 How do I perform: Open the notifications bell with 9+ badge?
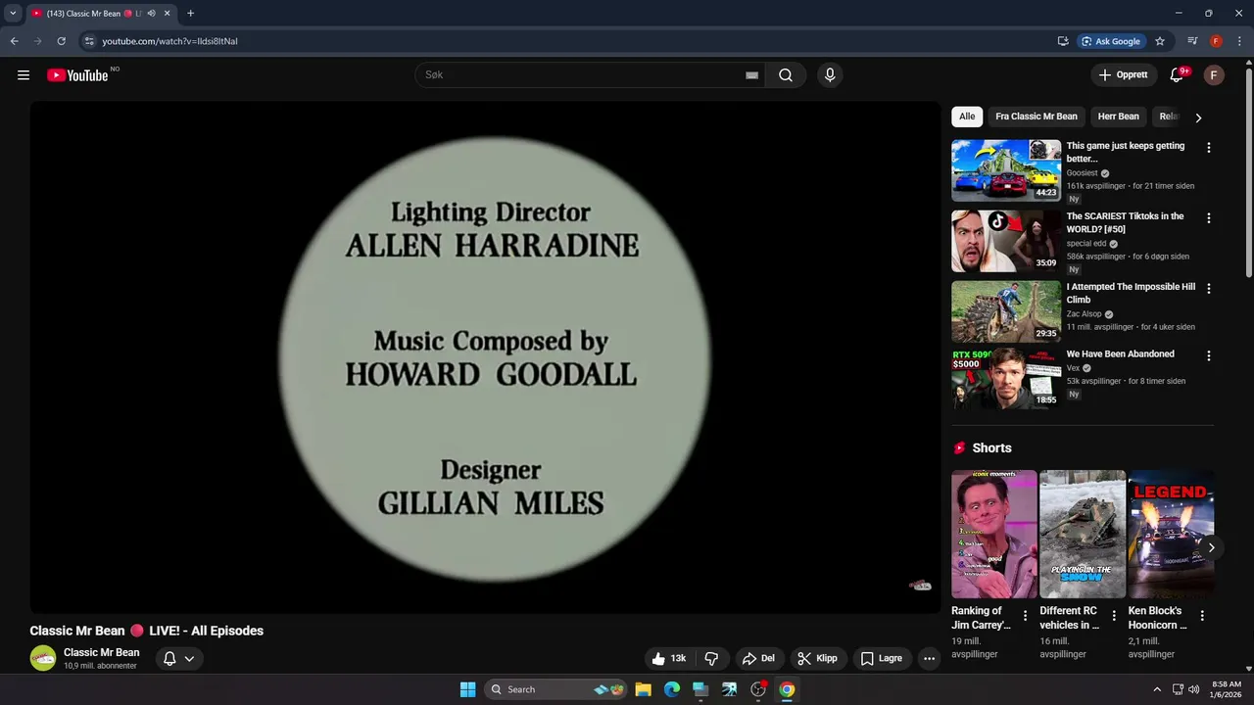coord(1177,75)
